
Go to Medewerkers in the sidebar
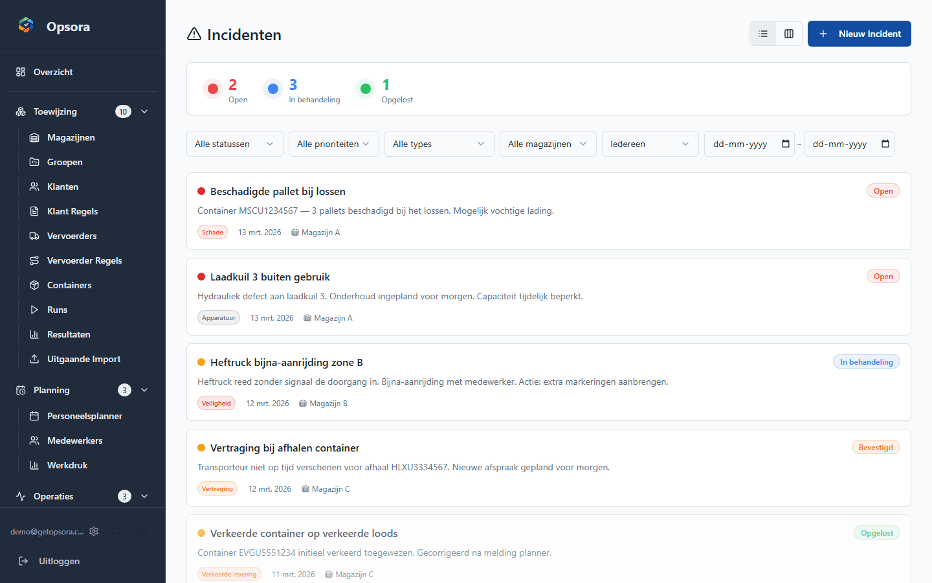click(67, 440)
